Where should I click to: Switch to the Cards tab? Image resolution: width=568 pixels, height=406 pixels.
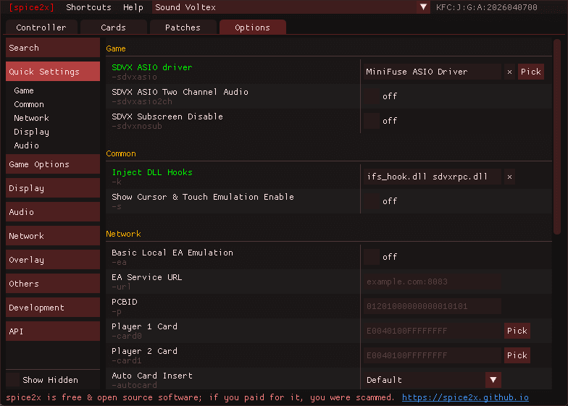[x=113, y=28]
